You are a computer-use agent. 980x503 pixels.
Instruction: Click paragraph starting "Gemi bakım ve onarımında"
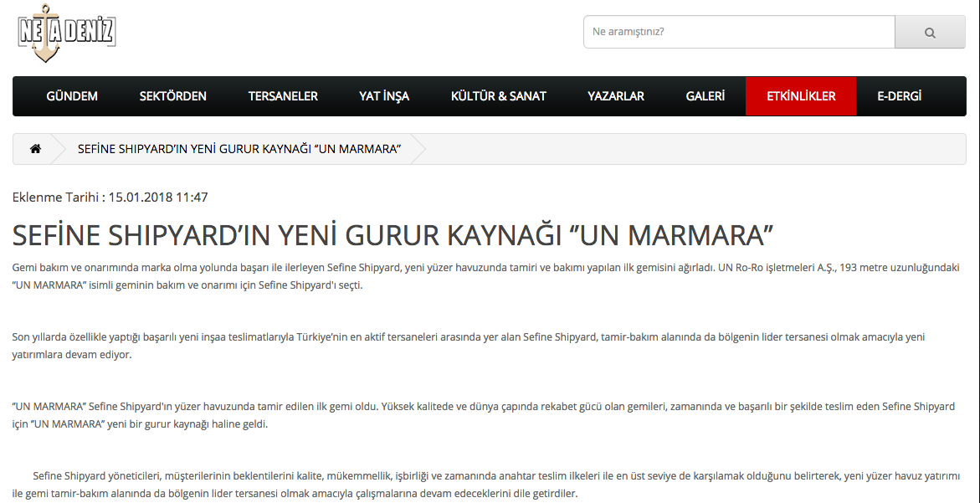click(486, 277)
